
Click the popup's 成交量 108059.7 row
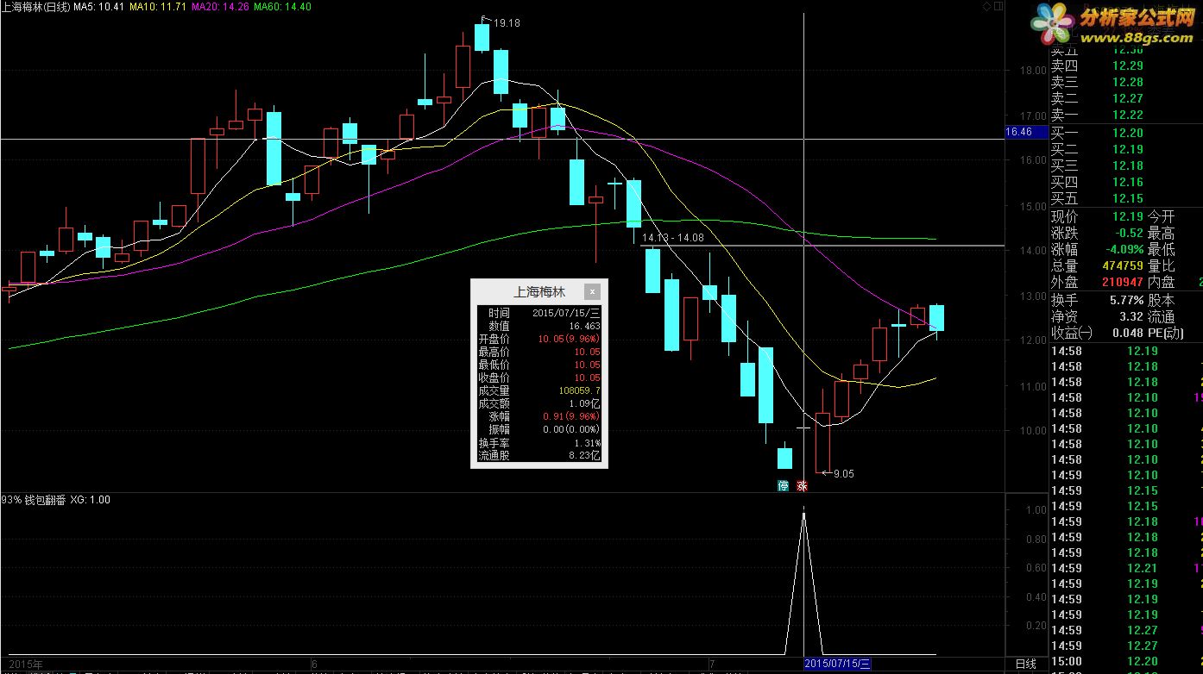click(x=539, y=390)
